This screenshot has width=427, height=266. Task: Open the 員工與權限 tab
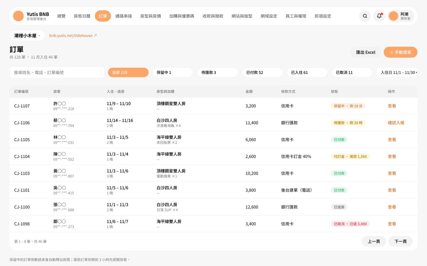click(296, 16)
